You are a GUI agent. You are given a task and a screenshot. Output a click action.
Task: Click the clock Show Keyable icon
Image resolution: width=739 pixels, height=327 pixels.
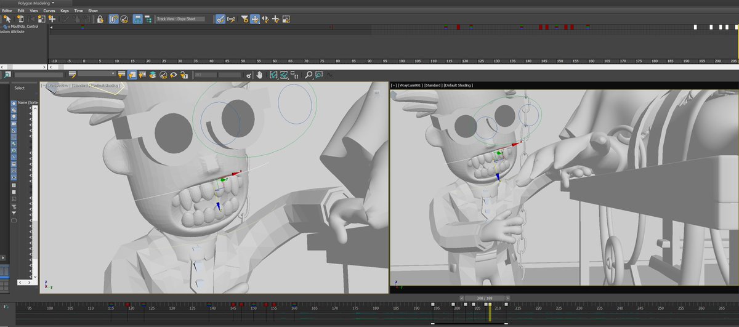coord(125,19)
